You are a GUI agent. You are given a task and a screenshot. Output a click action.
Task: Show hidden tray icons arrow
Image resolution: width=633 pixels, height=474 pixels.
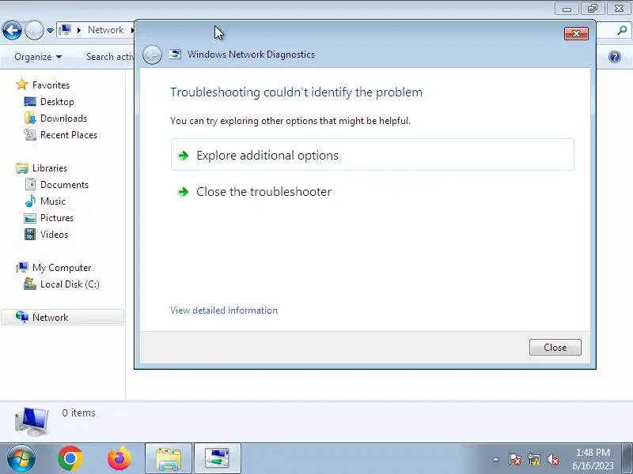pos(496,459)
